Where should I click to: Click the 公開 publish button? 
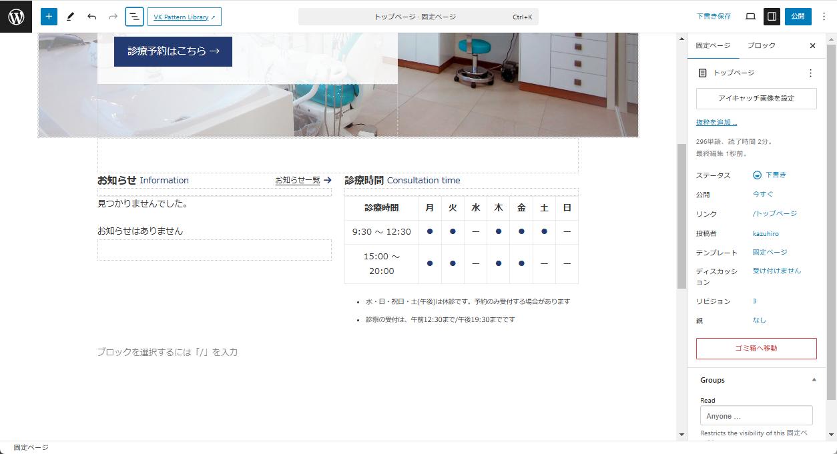(798, 17)
